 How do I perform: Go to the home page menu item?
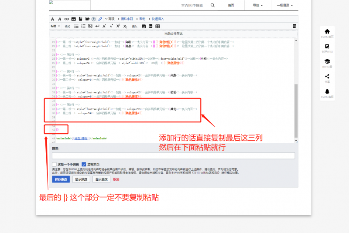[x=231, y=5]
